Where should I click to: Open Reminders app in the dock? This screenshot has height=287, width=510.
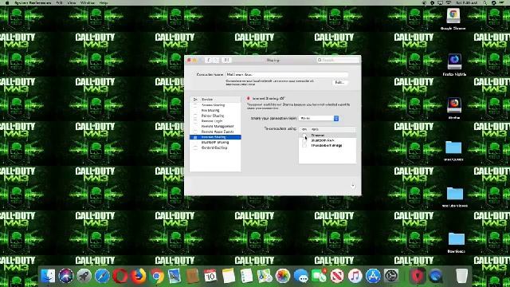tap(246, 276)
